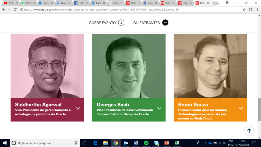Click Siddhartha Agarwal's photo
Screen dimensions: 261x147
(x=47, y=66)
